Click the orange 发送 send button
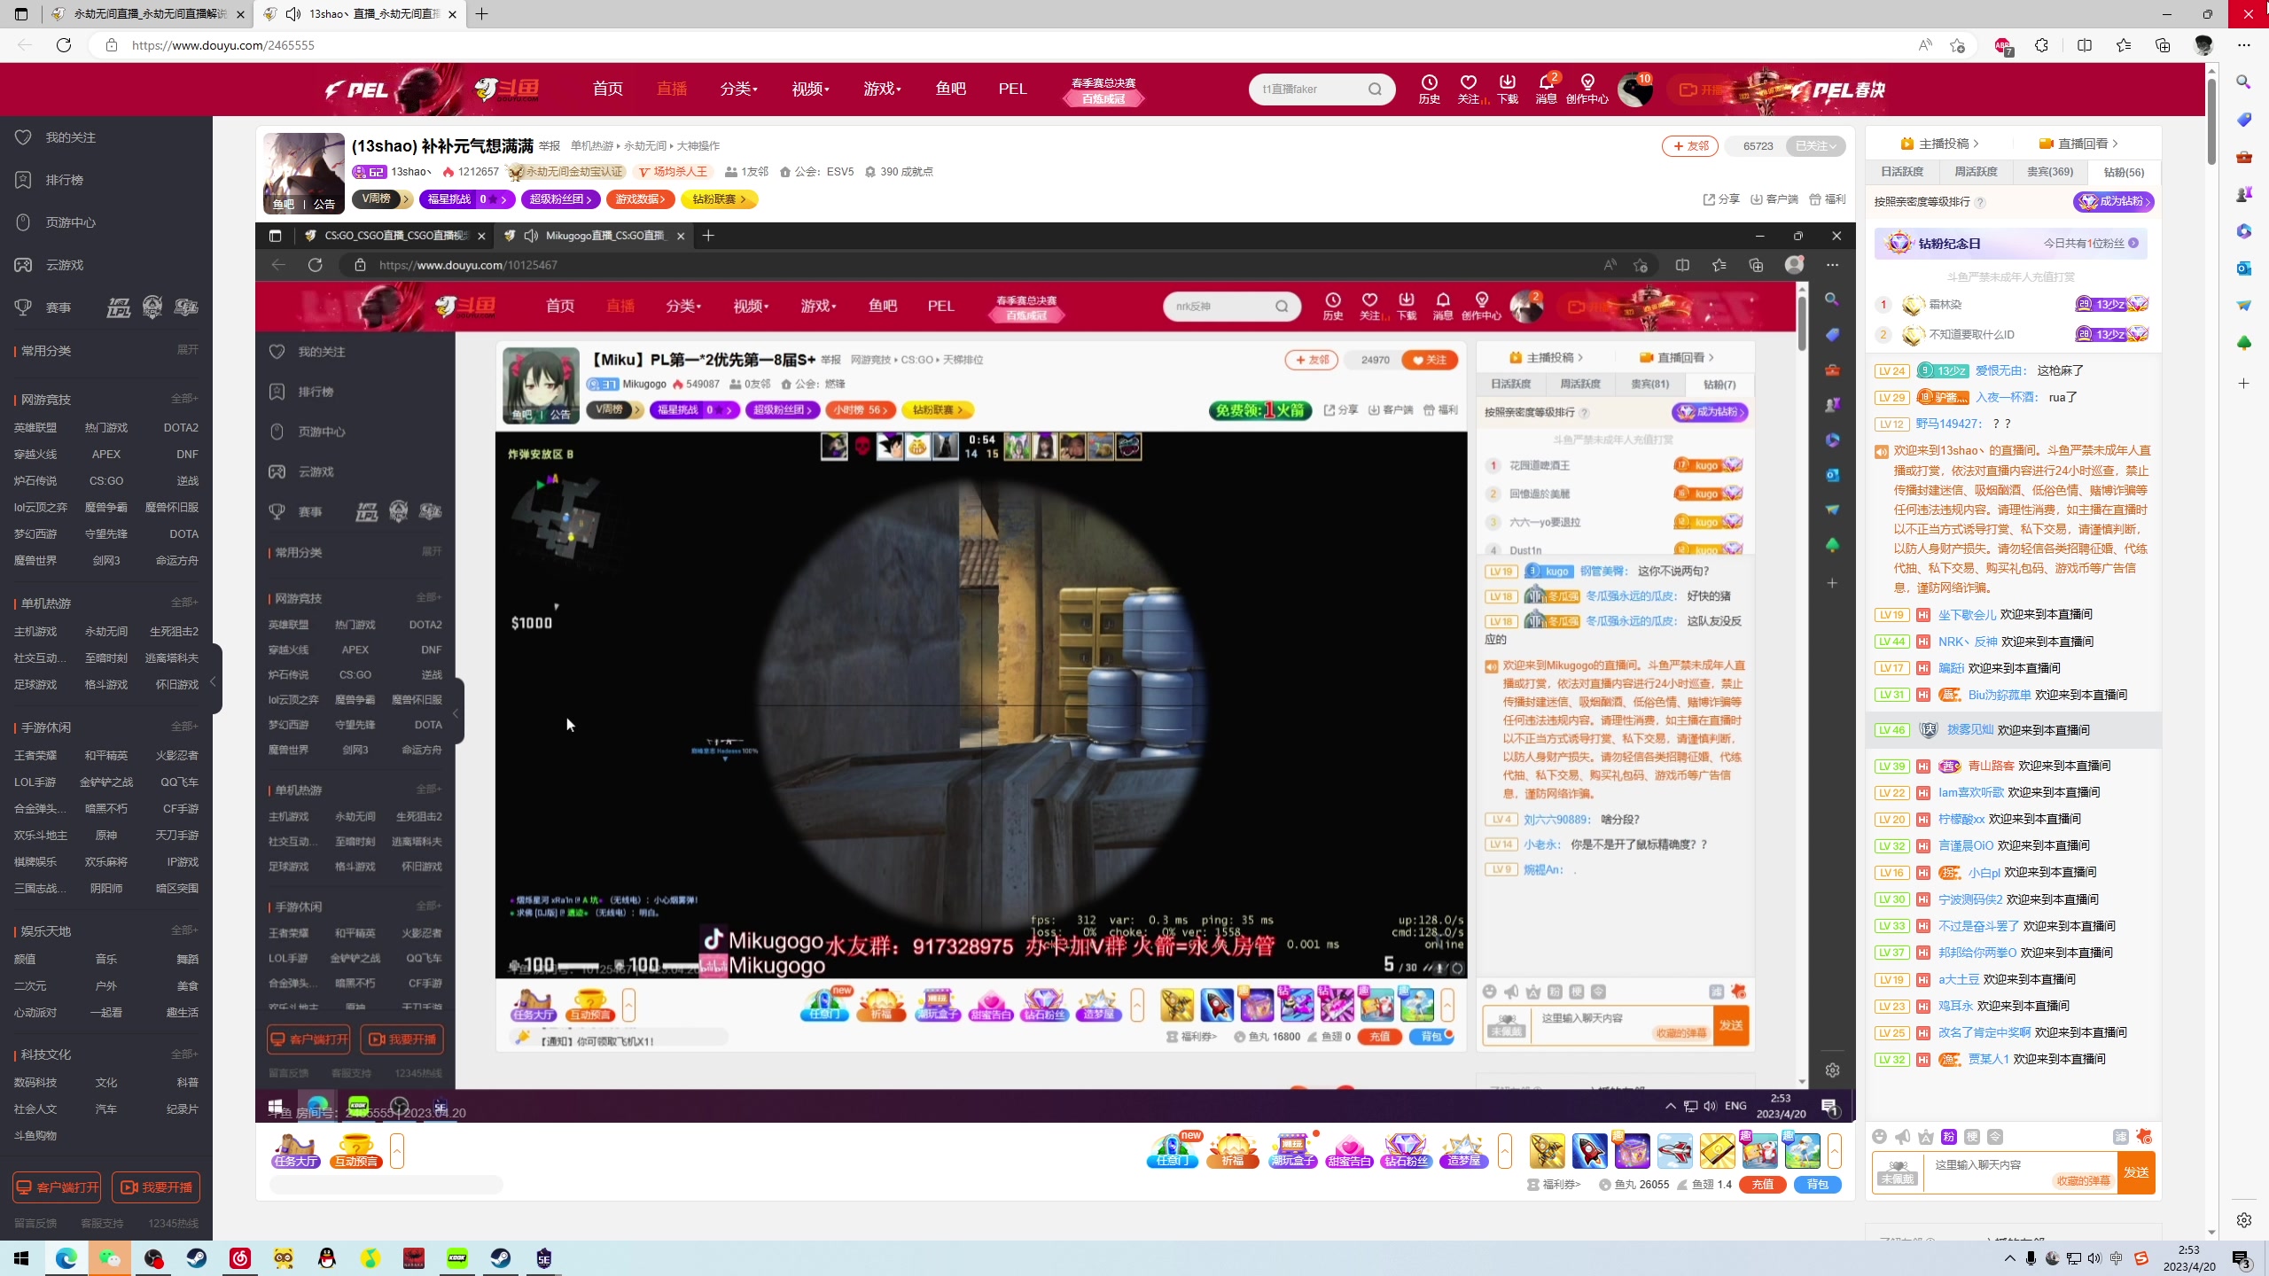Viewport: 2269px width, 1276px height. pyautogui.click(x=2136, y=1172)
